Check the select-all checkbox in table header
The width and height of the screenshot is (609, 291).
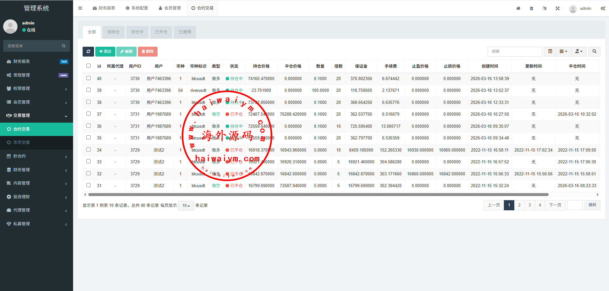[x=89, y=66]
